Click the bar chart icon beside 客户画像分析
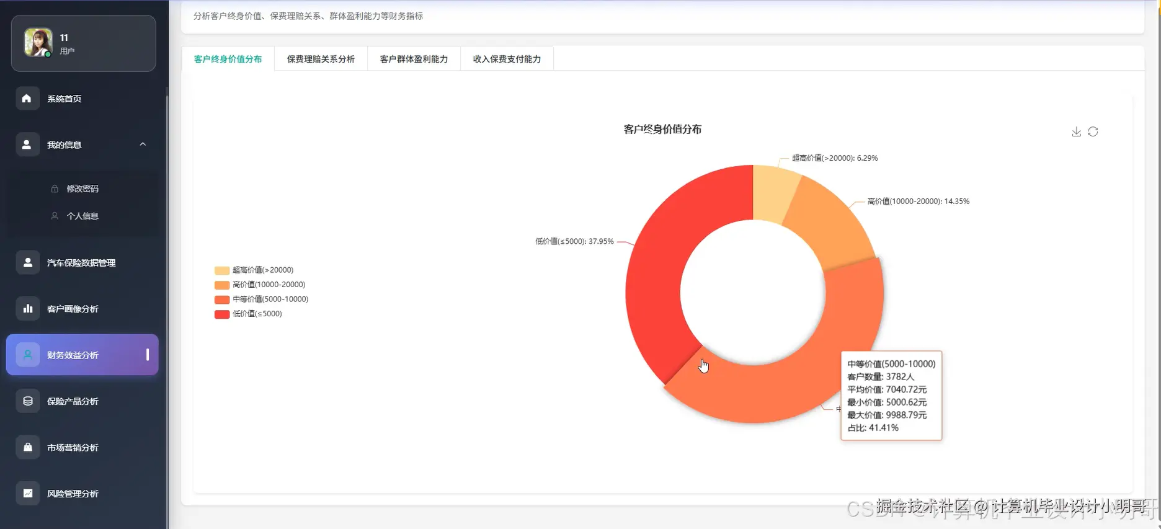This screenshot has height=529, width=1161. click(27, 308)
